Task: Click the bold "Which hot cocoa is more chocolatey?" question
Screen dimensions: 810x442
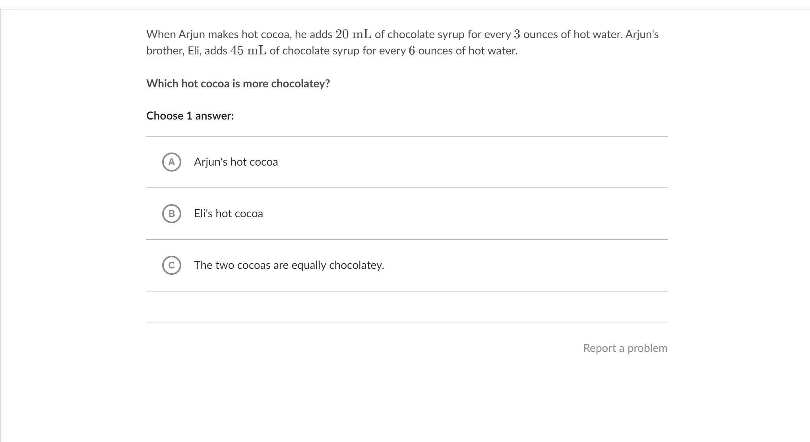Action: (238, 84)
